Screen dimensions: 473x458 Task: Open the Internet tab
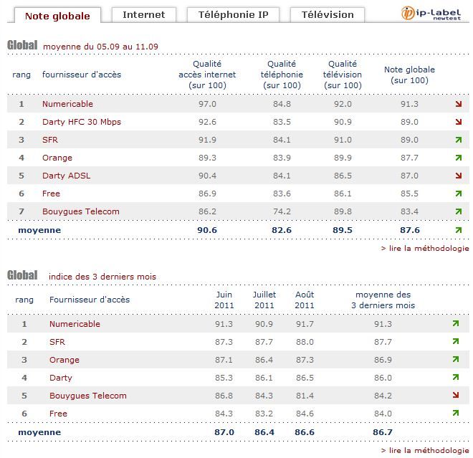143,14
